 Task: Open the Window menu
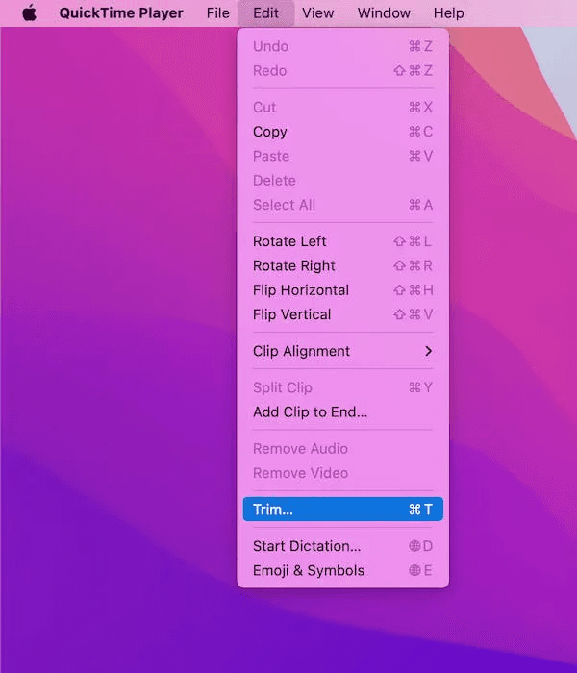384,12
